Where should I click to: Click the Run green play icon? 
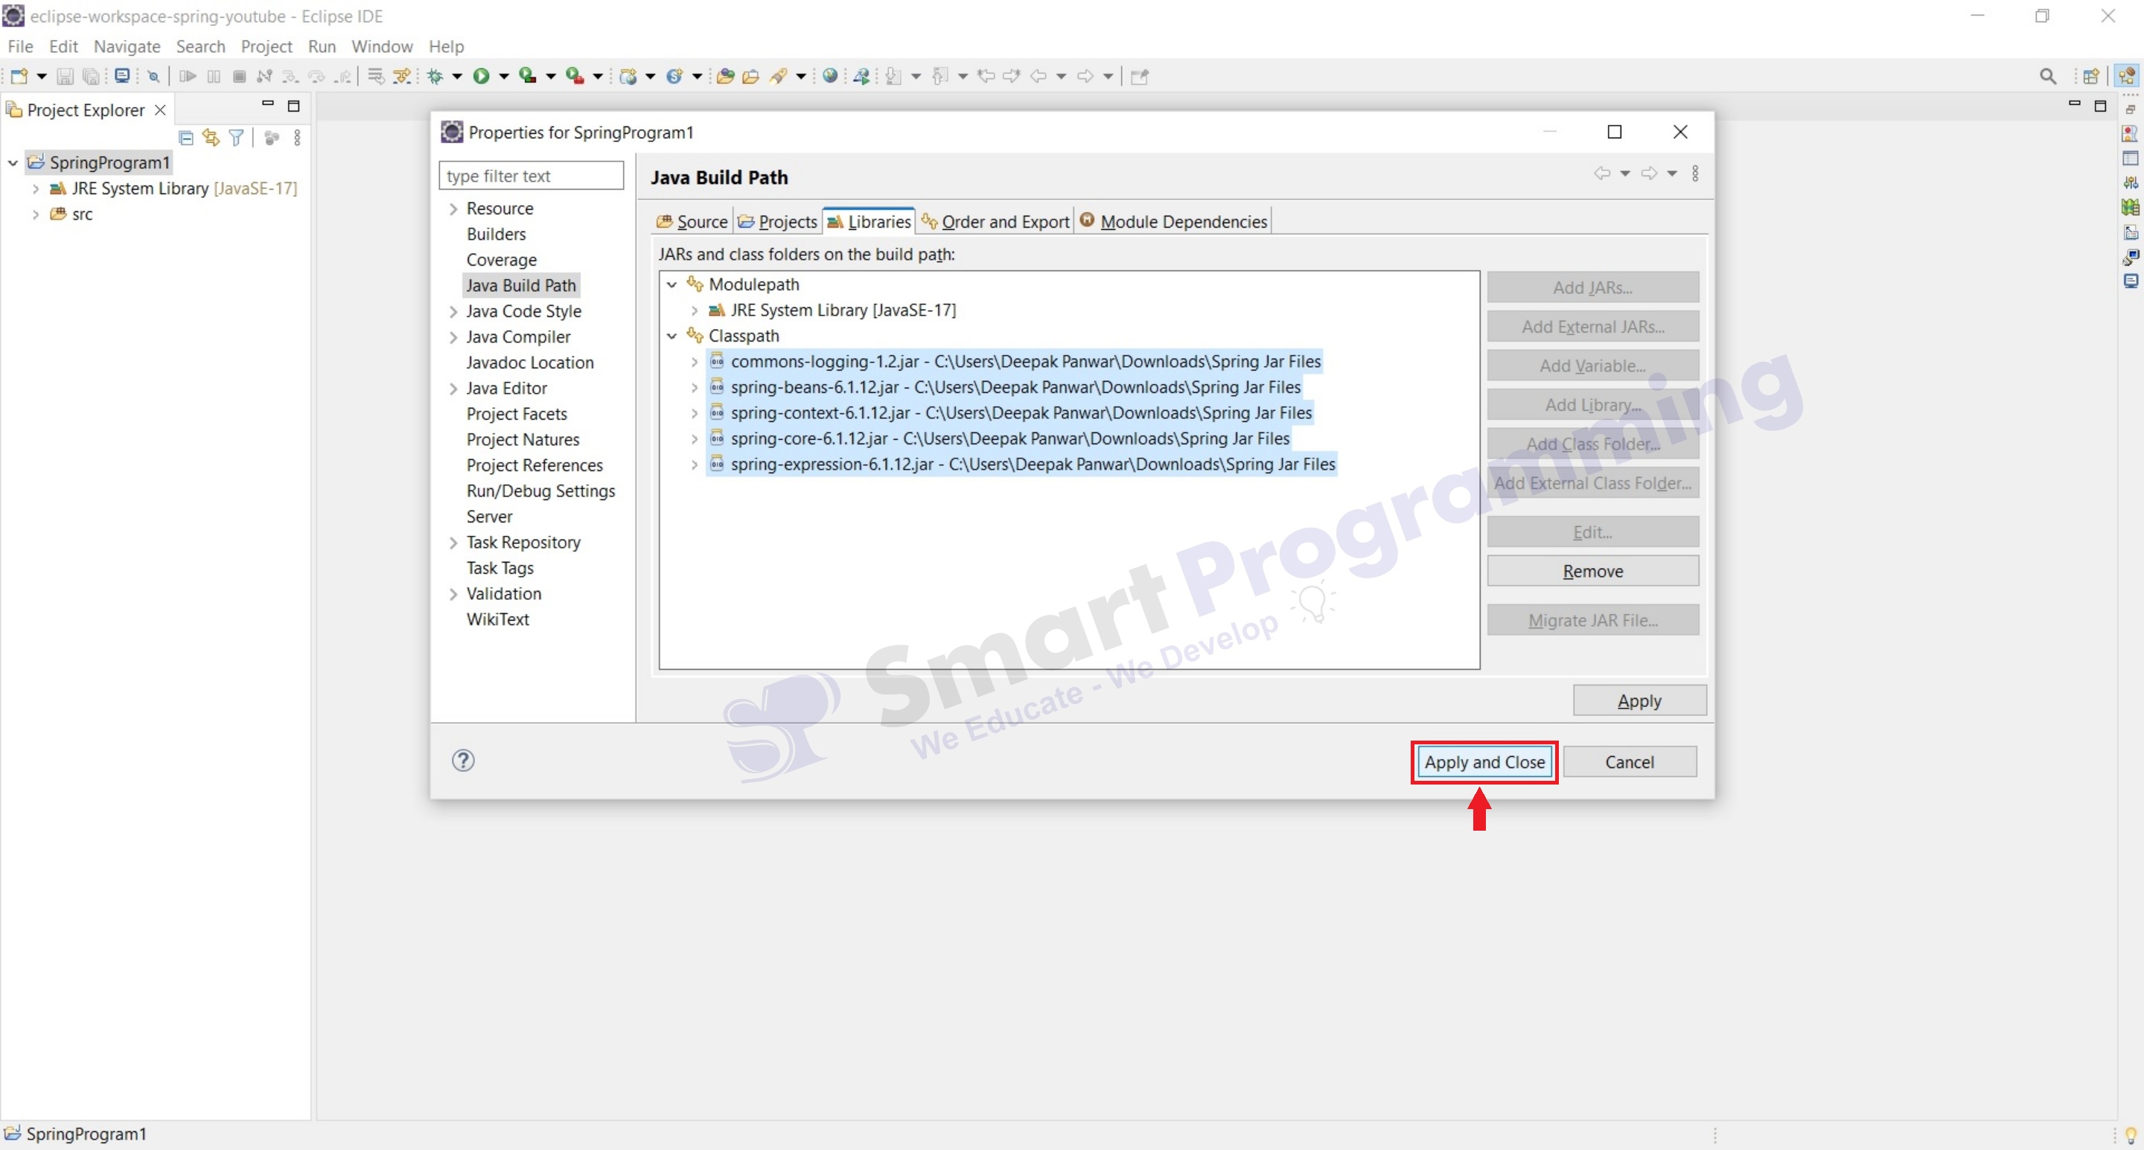[x=481, y=77]
